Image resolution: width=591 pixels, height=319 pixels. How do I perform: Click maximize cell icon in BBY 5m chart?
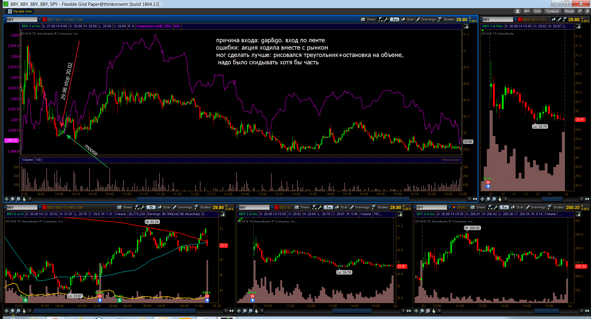tap(314, 207)
